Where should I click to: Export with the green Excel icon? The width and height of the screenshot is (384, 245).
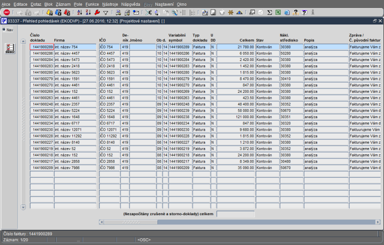pyautogui.click(x=278, y=12)
